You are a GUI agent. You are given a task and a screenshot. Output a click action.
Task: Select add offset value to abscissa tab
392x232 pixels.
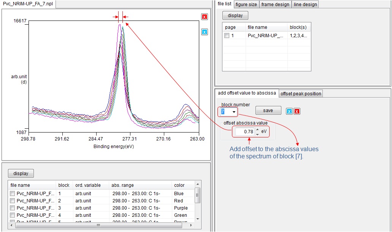click(x=247, y=93)
